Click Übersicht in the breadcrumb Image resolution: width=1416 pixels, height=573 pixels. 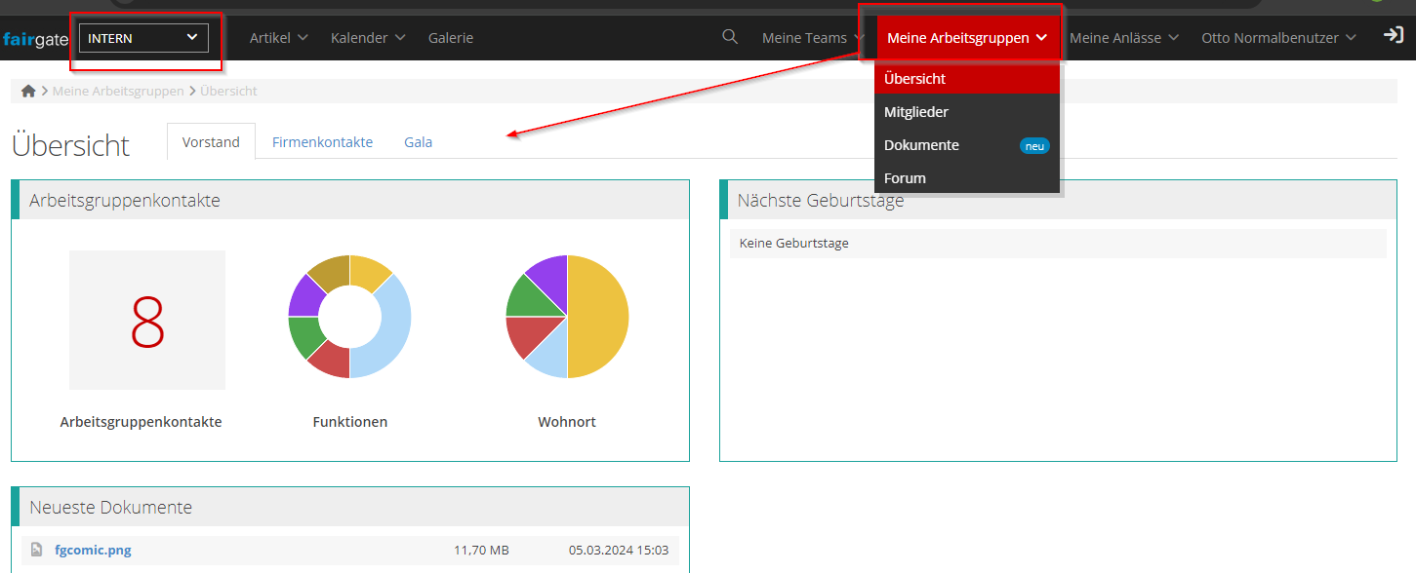(x=228, y=91)
